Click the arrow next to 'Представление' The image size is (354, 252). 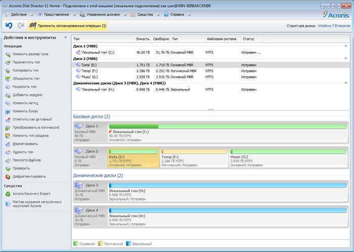click(74, 15)
